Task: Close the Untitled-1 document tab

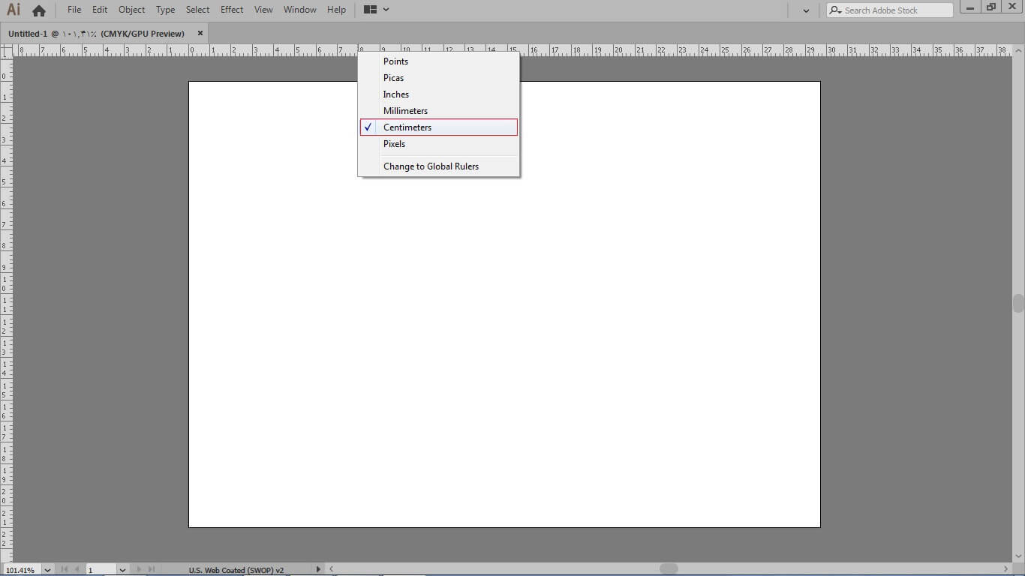Action: click(200, 33)
